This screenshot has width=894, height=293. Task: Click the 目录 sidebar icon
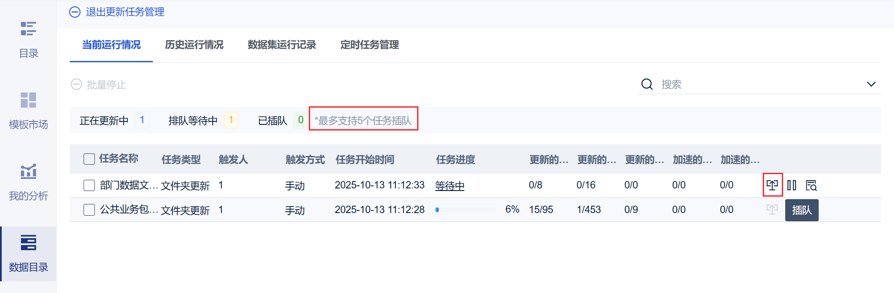[28, 29]
